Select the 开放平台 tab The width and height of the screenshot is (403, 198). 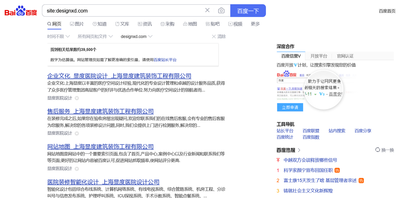319,56
